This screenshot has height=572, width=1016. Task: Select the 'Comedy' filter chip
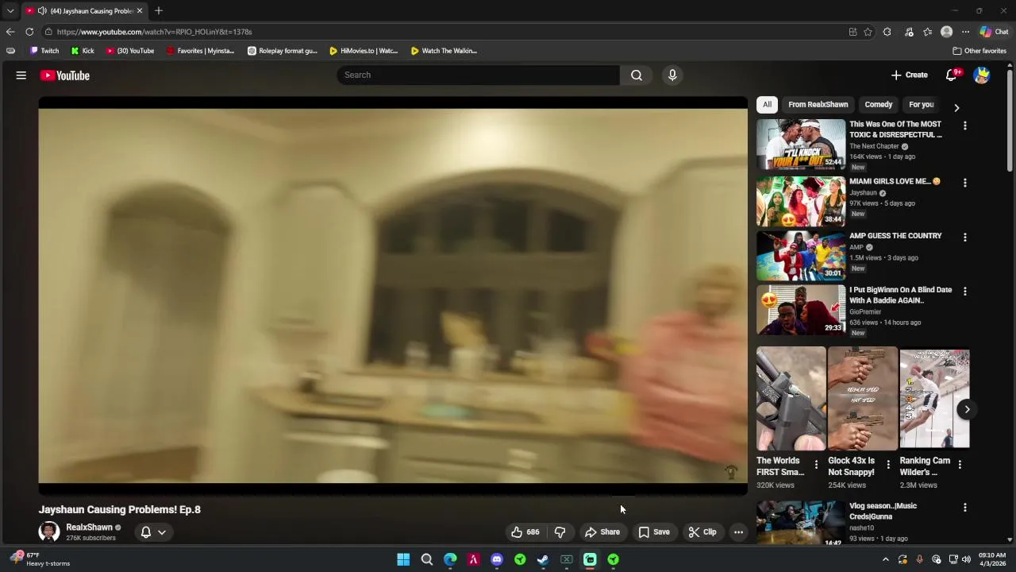(x=878, y=105)
